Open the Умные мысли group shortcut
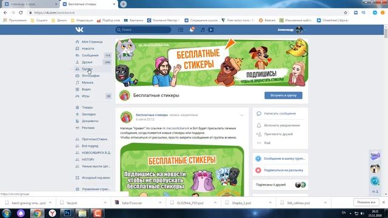 96,167
